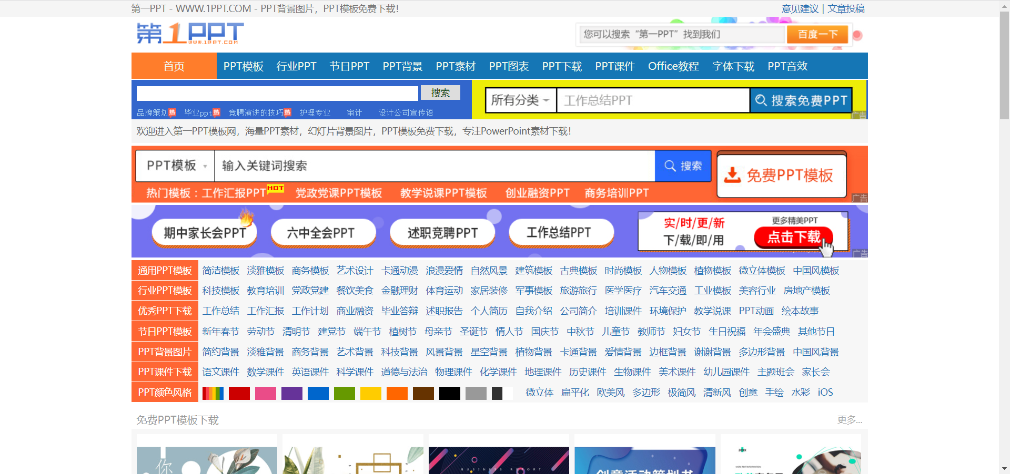Click the 更多... link beside 免费PPT模板下载
1010x474 pixels.
coord(850,420)
